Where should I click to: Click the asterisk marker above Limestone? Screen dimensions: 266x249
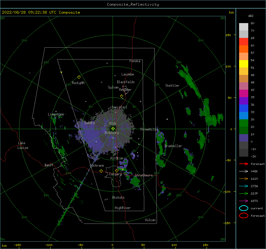pos(56,112)
